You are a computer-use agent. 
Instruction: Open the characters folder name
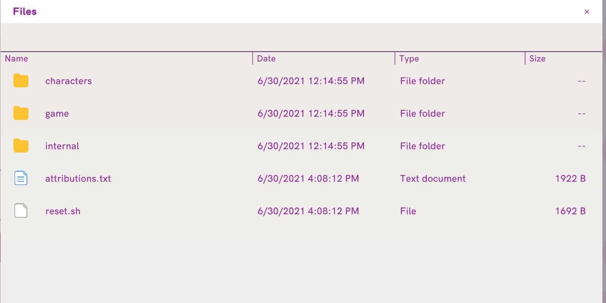point(69,81)
